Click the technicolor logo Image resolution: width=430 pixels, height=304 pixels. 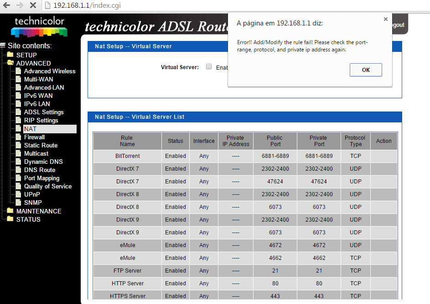point(39,26)
